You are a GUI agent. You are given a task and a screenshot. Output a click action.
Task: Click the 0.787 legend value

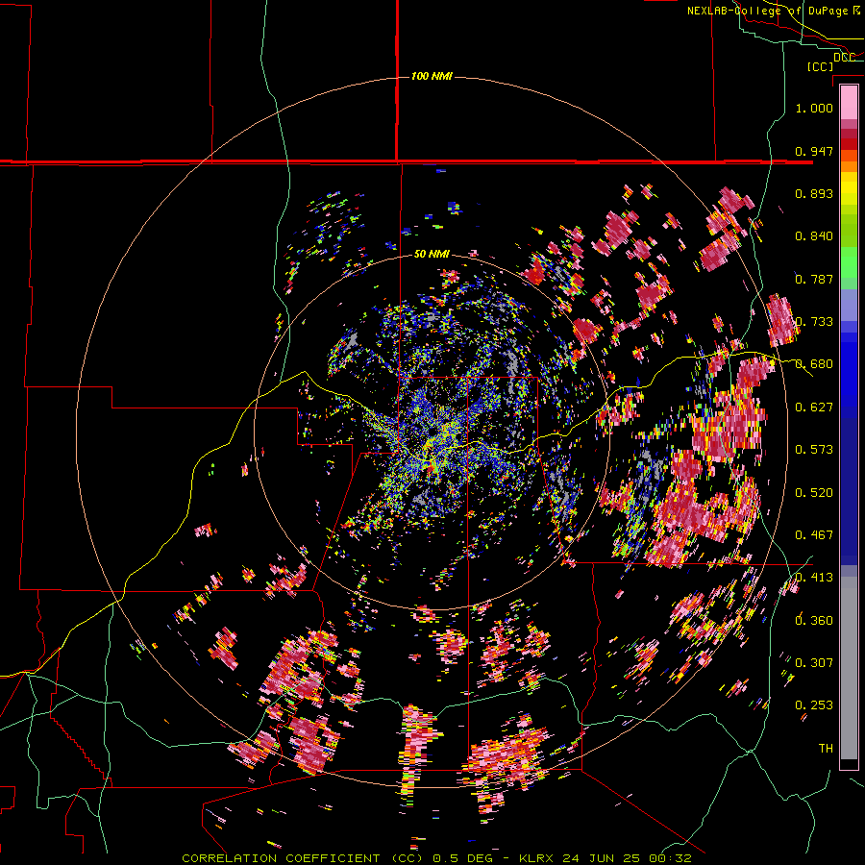click(x=814, y=279)
